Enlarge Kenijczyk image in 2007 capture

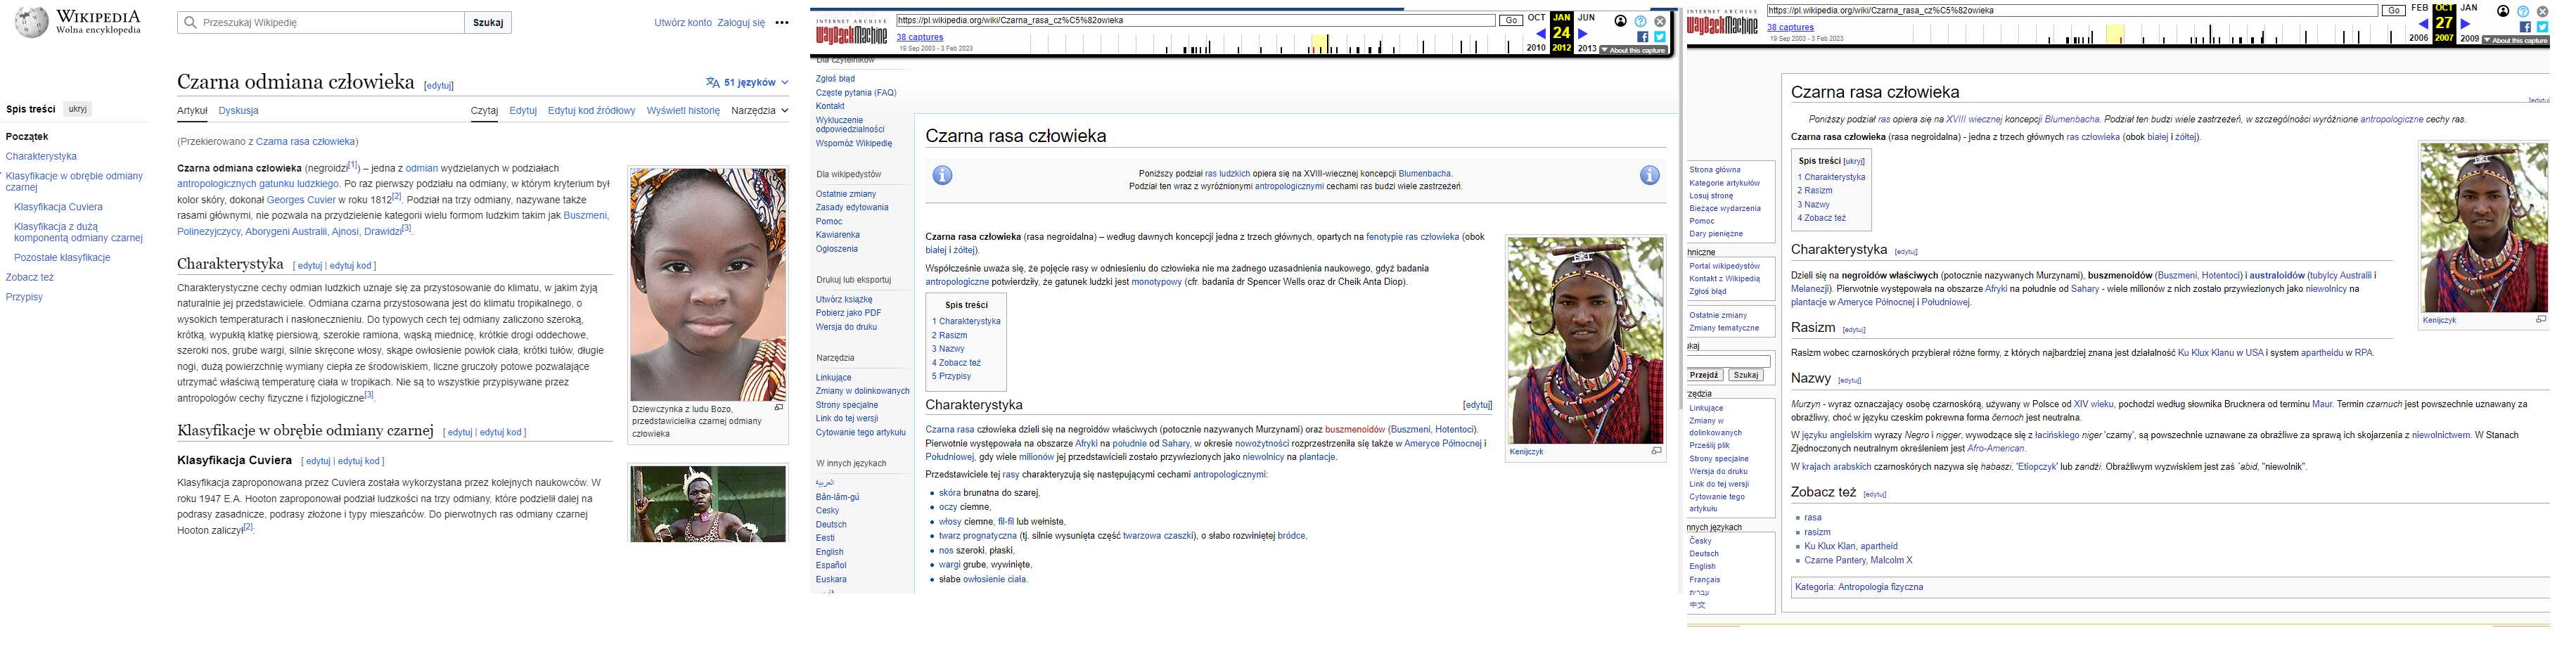click(x=2541, y=320)
